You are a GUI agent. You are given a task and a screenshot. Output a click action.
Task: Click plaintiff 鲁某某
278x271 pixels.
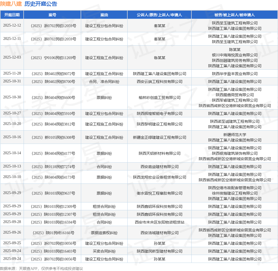point(160,58)
